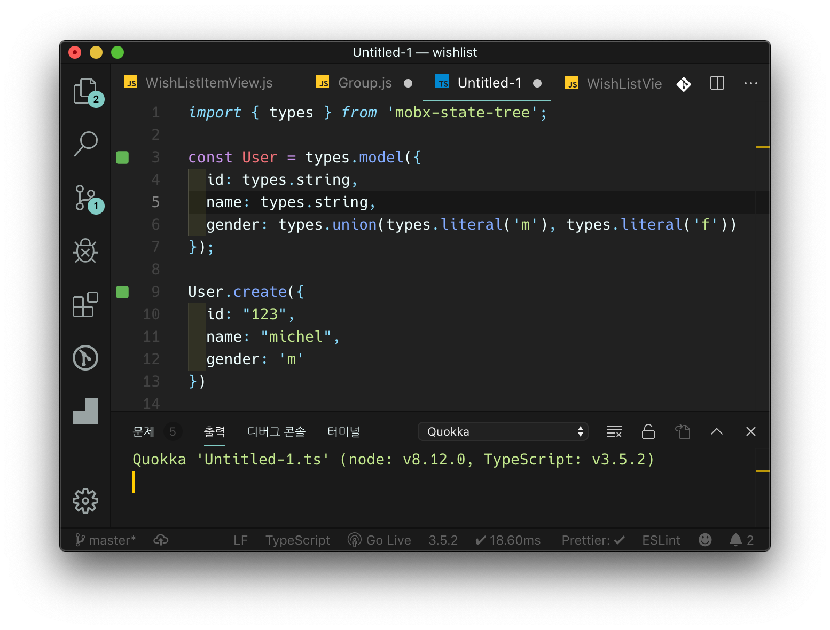This screenshot has width=830, height=630.
Task: Toggle Go Live server in status bar
Action: point(379,540)
